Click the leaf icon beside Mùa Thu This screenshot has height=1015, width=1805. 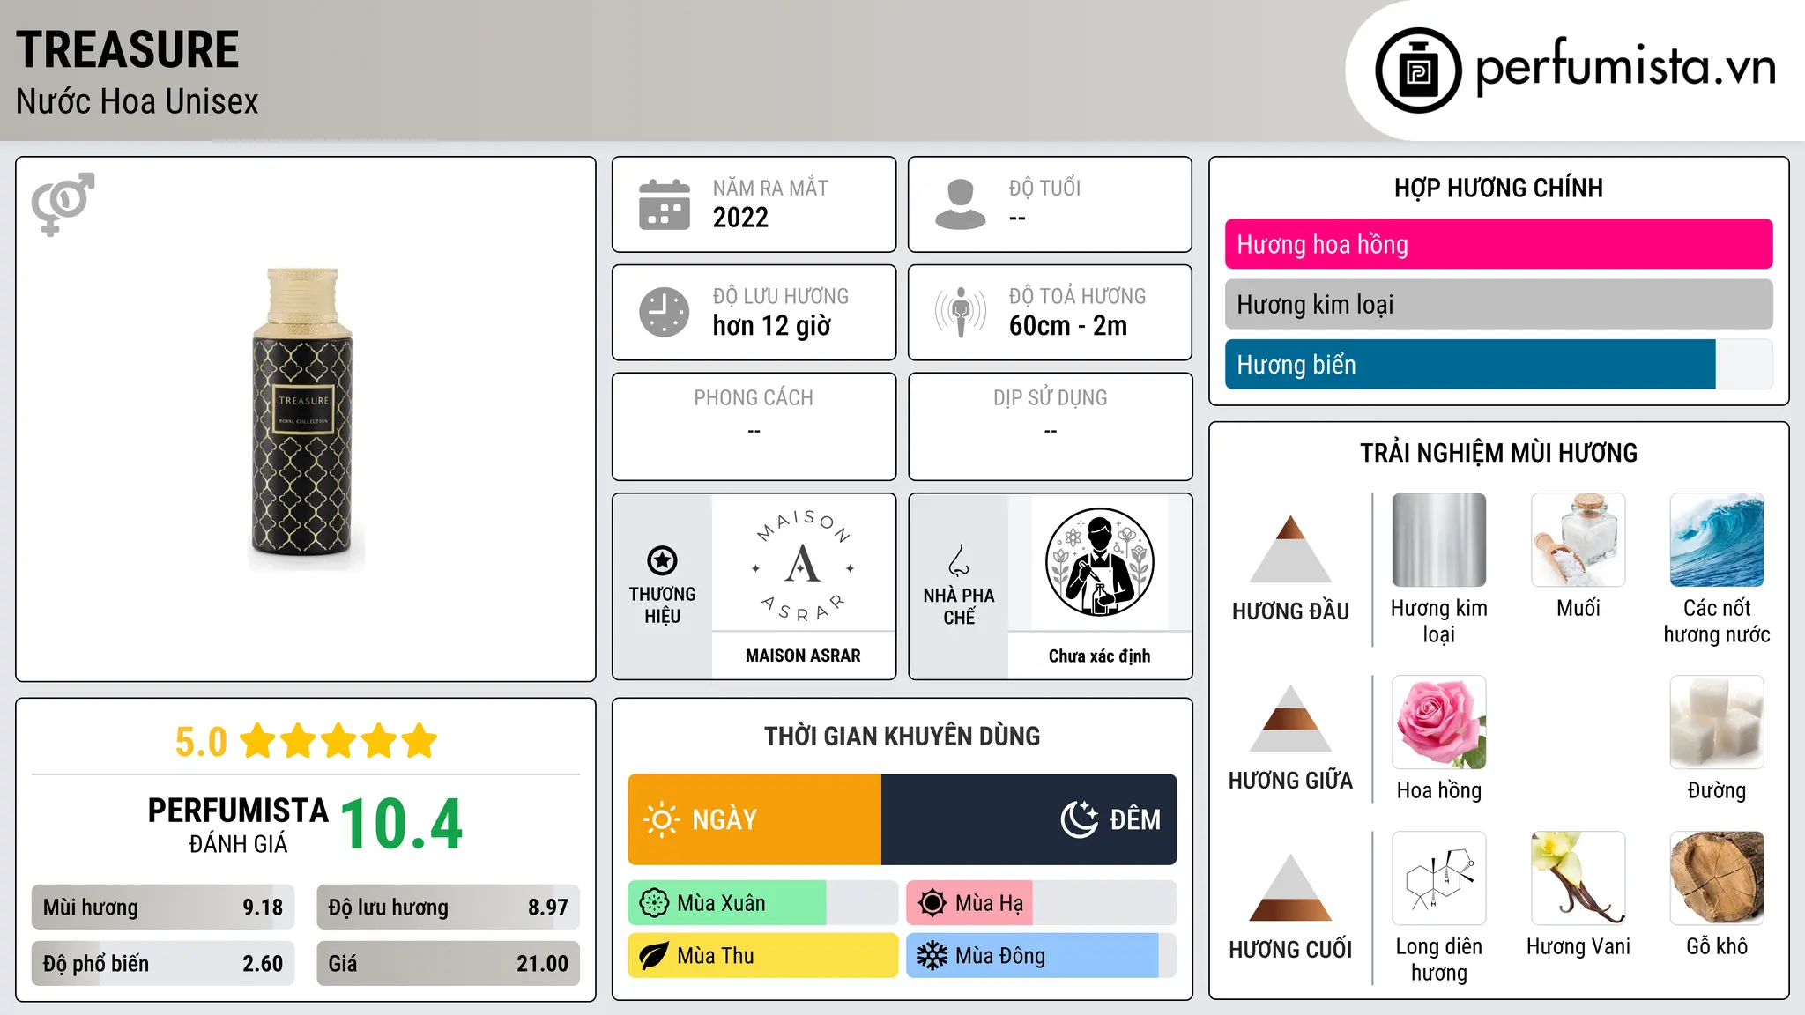point(654,956)
